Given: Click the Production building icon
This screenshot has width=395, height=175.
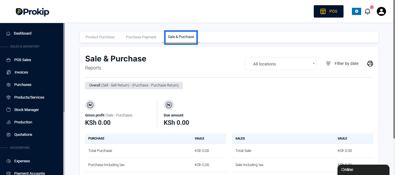Looking at the screenshot, I should tap(8, 122).
